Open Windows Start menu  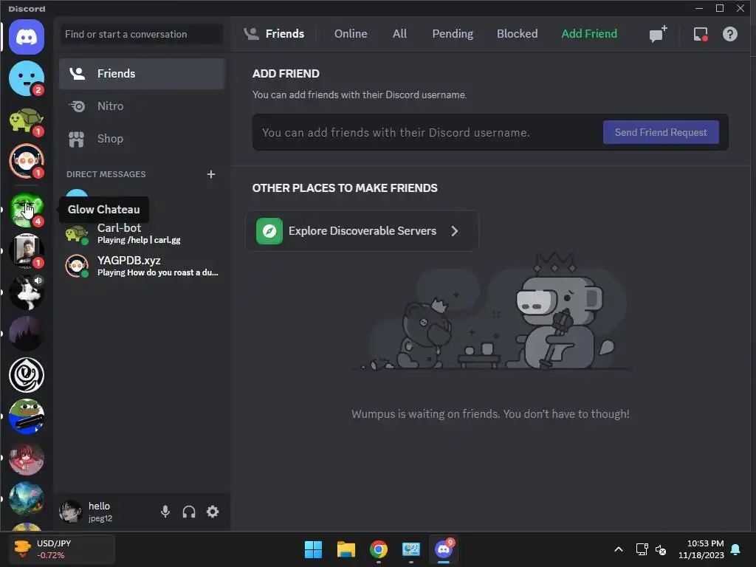(x=313, y=549)
